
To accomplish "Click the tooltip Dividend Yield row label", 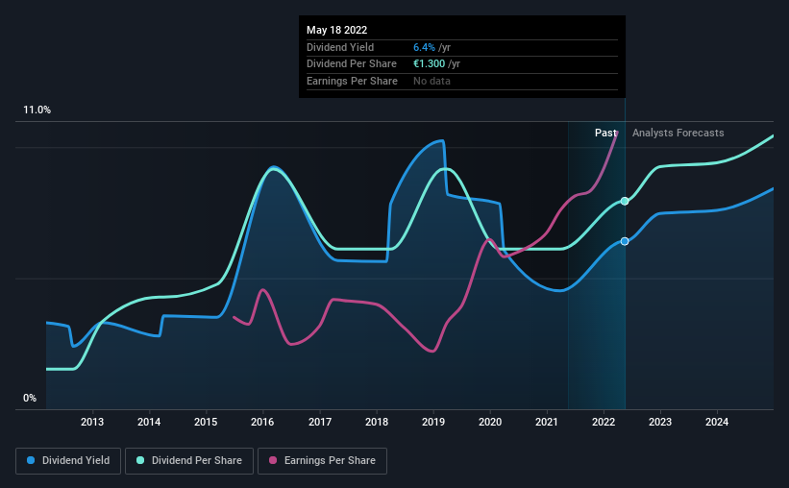I will 340,47.
